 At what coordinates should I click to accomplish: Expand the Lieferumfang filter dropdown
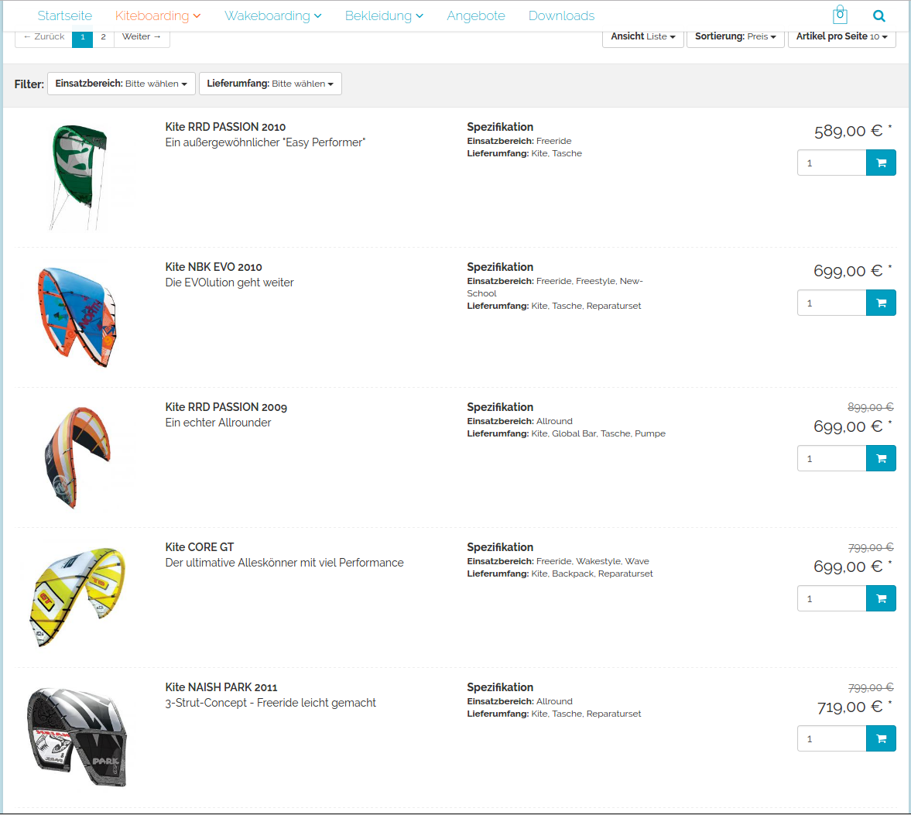[270, 84]
